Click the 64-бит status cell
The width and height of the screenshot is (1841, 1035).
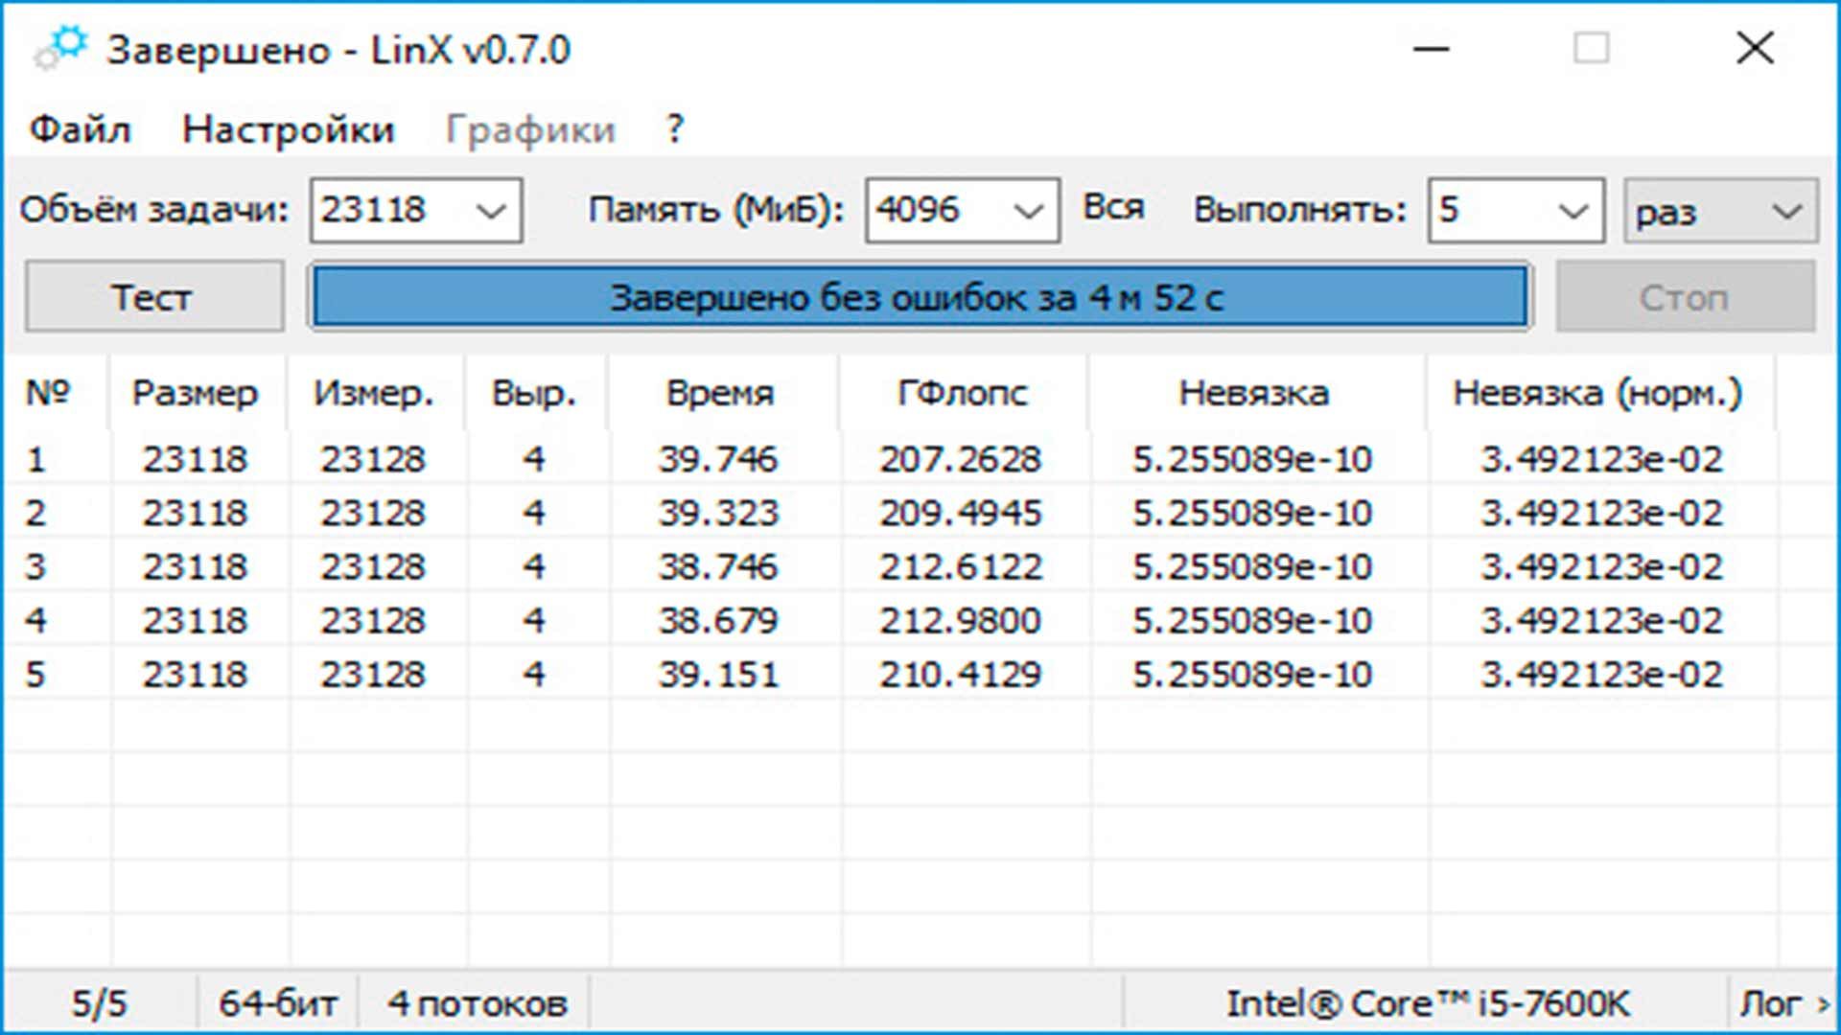277,1003
